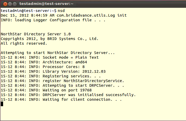Click the 'NorthStar Directory Server 1.0' heading
The image size is (186, 121).
pos(35,34)
